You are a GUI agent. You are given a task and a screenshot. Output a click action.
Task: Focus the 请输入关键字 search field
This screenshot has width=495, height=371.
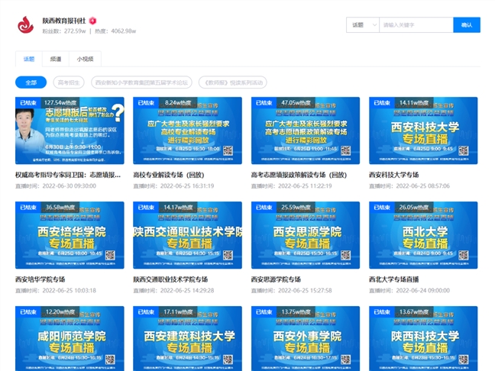pos(416,25)
